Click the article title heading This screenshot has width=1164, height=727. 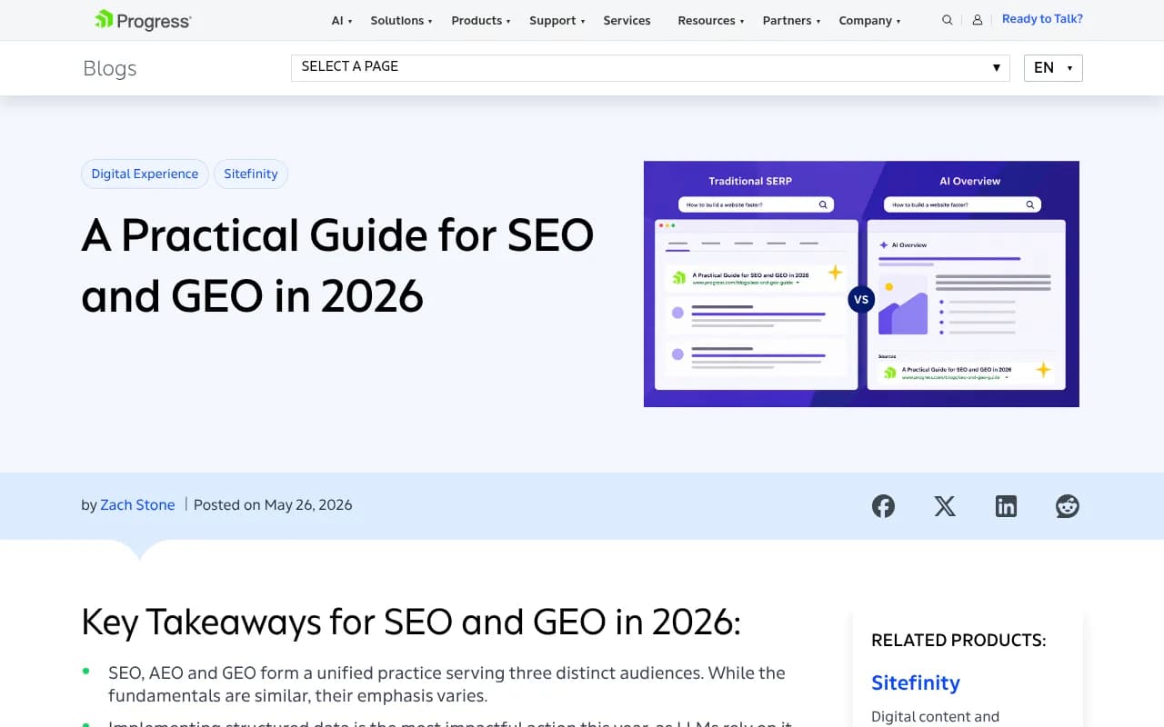click(337, 265)
